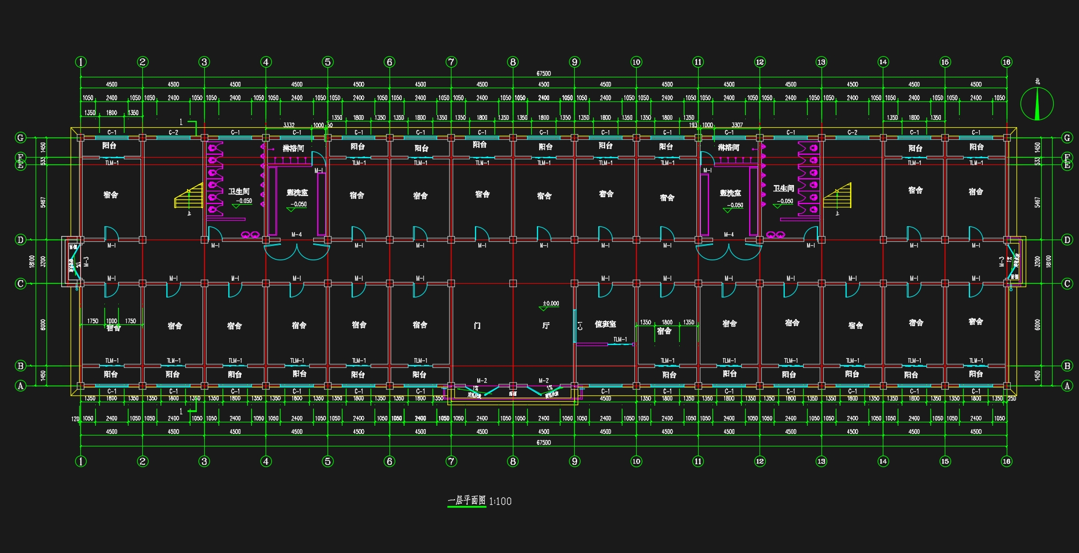Select the 3307 dimension near axis 12

coord(737,125)
